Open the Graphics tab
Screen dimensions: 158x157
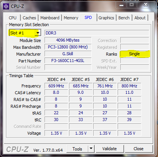click(x=106, y=18)
